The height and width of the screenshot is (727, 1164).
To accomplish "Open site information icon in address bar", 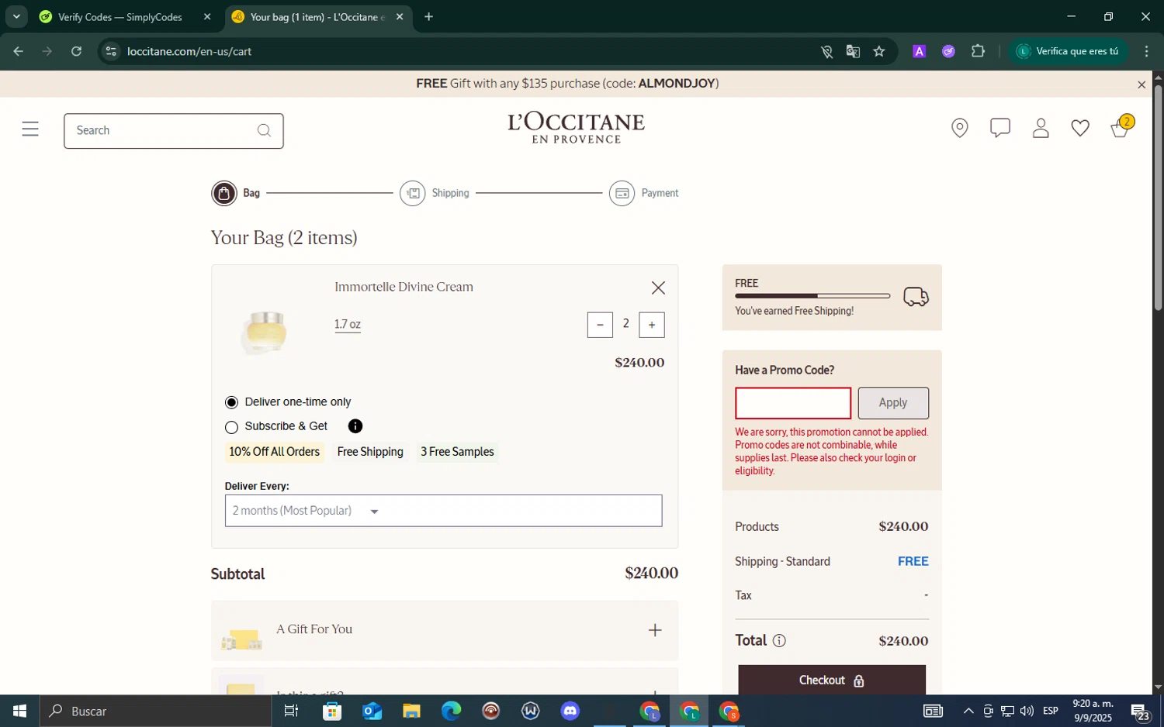I will point(111,51).
